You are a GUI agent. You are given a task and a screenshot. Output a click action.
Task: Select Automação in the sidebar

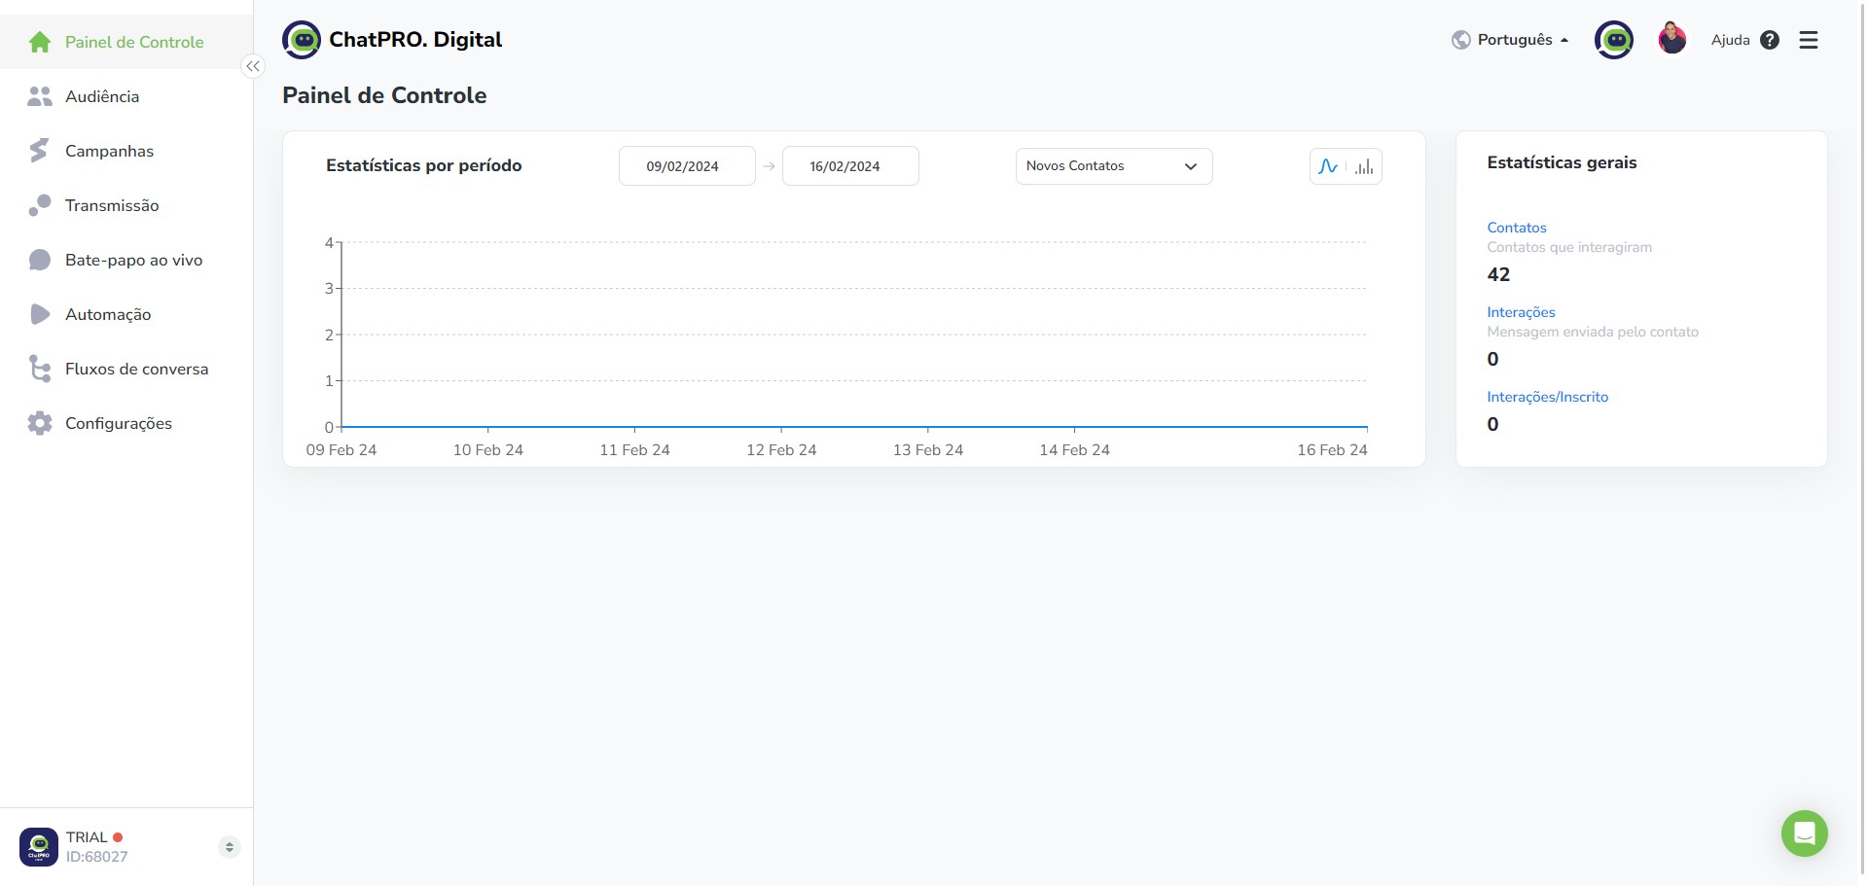pos(126,314)
